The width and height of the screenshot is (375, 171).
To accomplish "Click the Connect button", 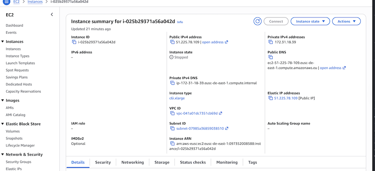I will tap(276, 21).
